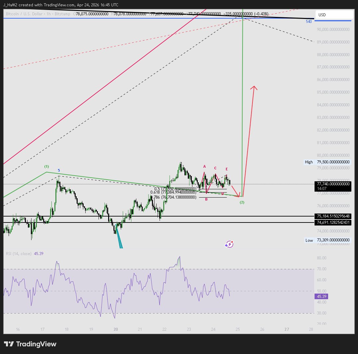Click the 80,000 price axis label
This screenshot has width=358, height=354.
(x=333, y=155)
